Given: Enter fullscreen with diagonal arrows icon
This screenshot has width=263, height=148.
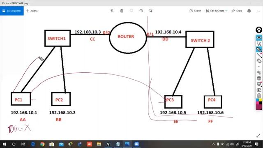Looking at the screenshot, I should coord(258,136).
